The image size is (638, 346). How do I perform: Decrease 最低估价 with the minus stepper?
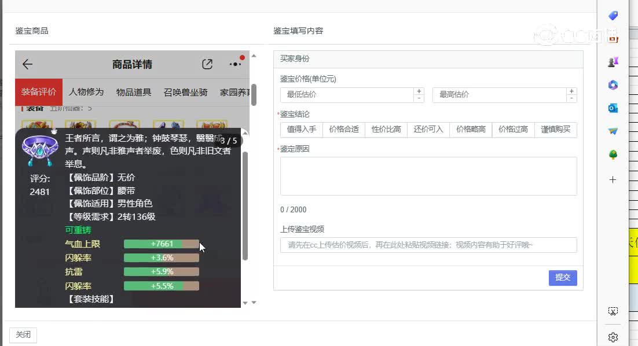coord(419,98)
